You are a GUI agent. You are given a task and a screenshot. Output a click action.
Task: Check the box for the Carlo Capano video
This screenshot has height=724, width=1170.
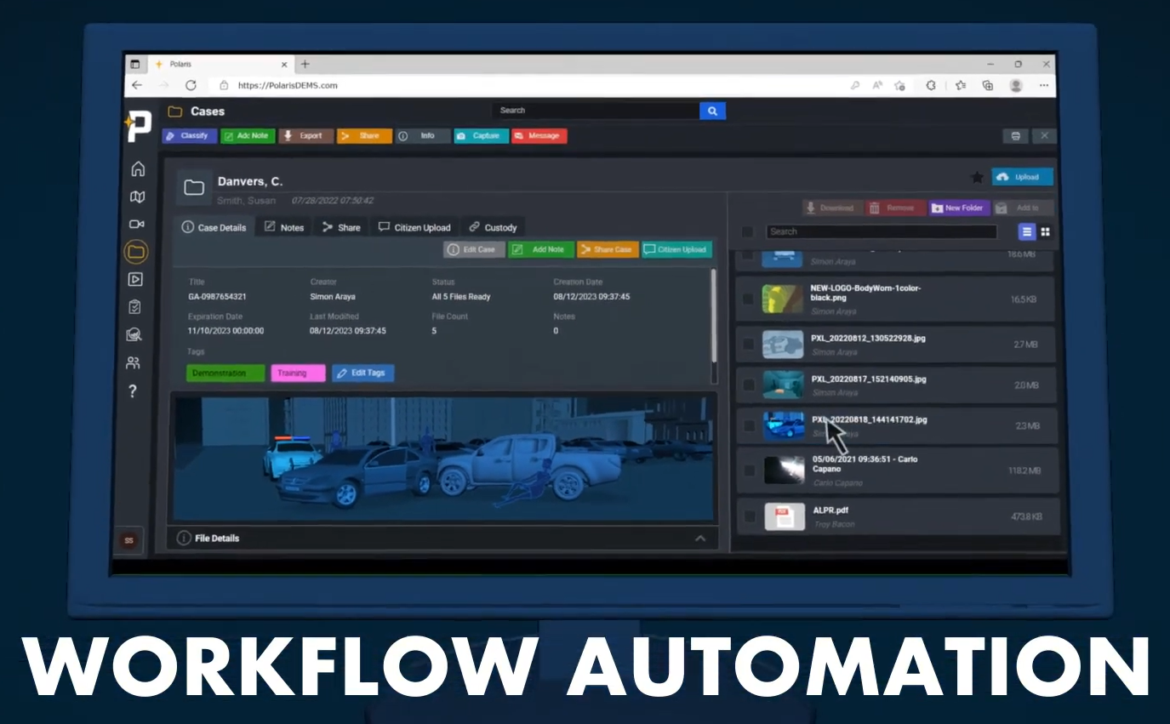tap(750, 470)
